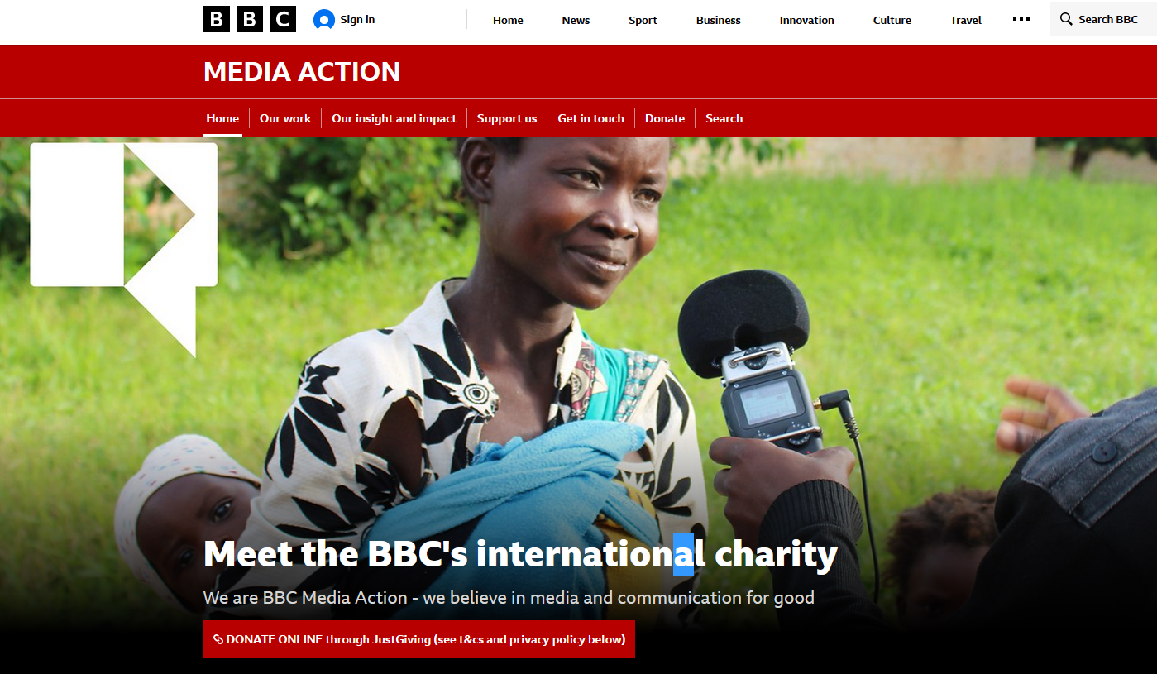Screen dimensions: 1157x674
Task: Click the blue Sign in profile icon
Action: point(324,20)
